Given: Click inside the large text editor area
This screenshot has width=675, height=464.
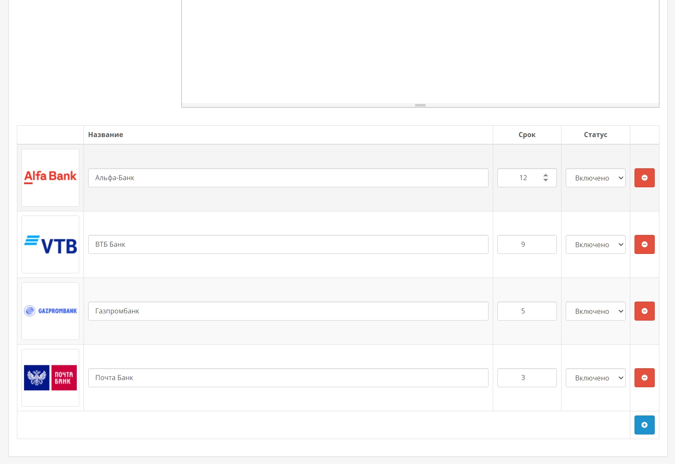Looking at the screenshot, I should (420, 51).
